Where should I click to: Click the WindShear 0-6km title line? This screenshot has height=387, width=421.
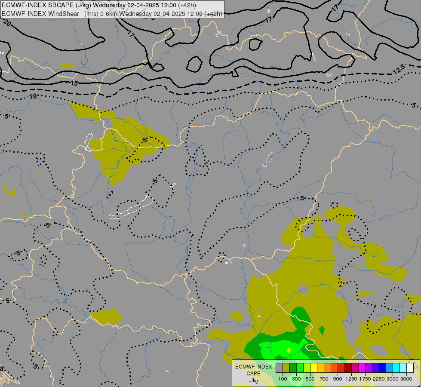click(112, 14)
